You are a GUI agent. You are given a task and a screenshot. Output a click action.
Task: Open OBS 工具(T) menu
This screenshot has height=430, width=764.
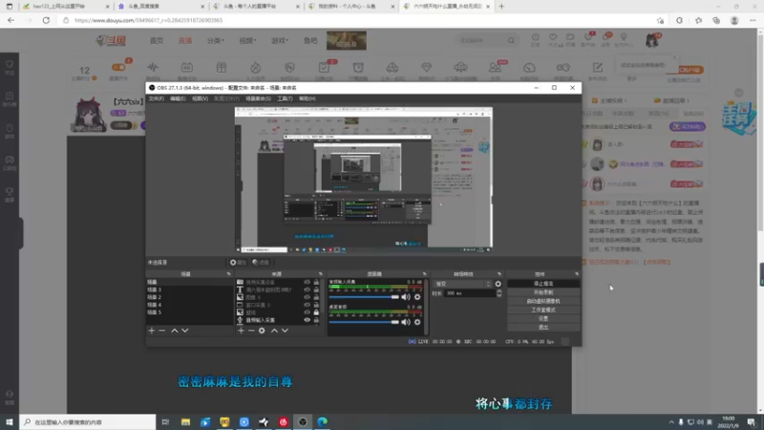coord(285,99)
